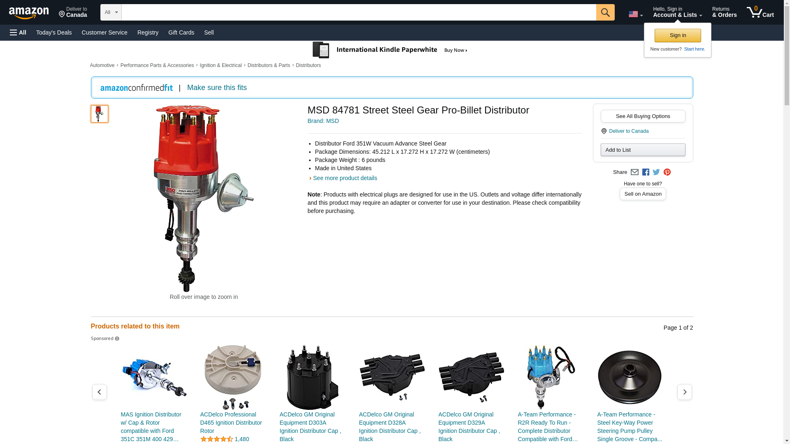790x444 pixels.
Task: Share product on Twitter icon
Action: pos(656,172)
